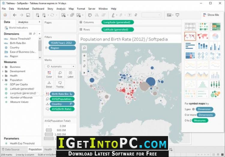Image resolution: width=225 pixels, height=157 pixels.
Task: Click the New Worksheet chart icon
Action: [63, 15]
